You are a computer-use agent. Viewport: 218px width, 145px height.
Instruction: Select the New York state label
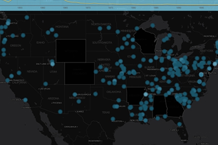pos(206,51)
